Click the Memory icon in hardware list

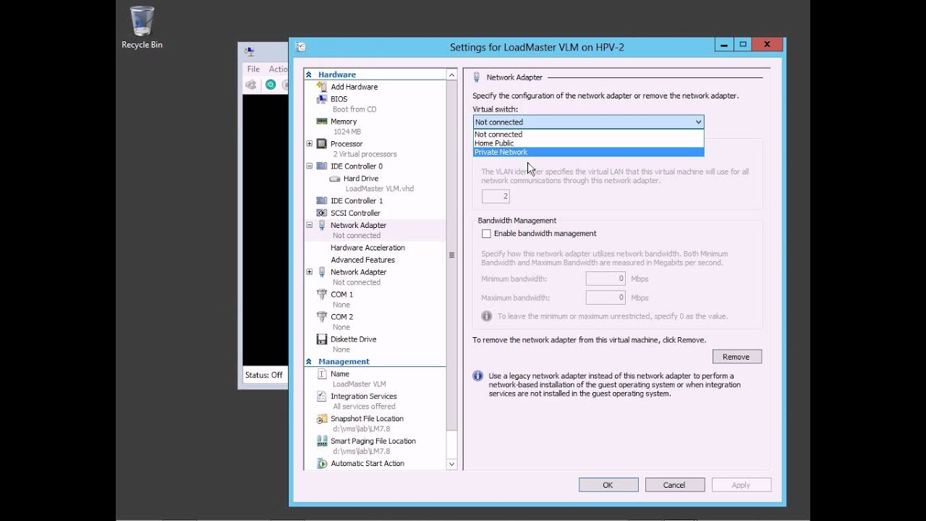coord(322,122)
